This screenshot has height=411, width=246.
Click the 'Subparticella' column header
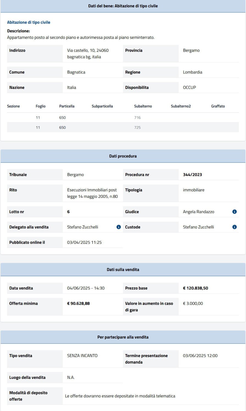[102, 106]
